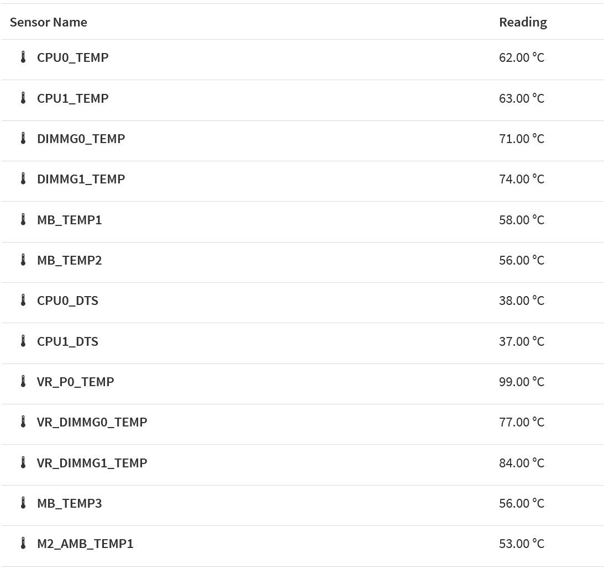Open the VR_DIMMG0_TEMP sensor name

click(92, 422)
